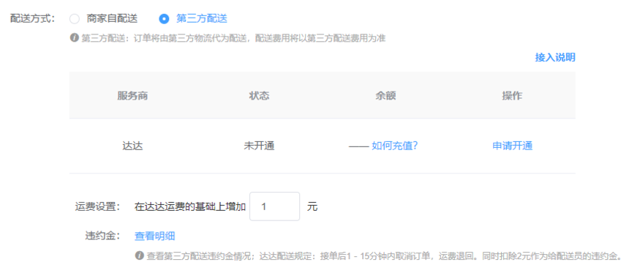Click the 状态 column header
This screenshot has width=629, height=265.
[x=259, y=96]
